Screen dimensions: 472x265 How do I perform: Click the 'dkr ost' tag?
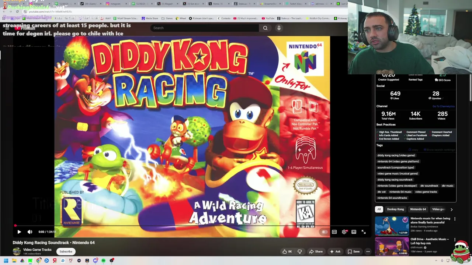381,192
